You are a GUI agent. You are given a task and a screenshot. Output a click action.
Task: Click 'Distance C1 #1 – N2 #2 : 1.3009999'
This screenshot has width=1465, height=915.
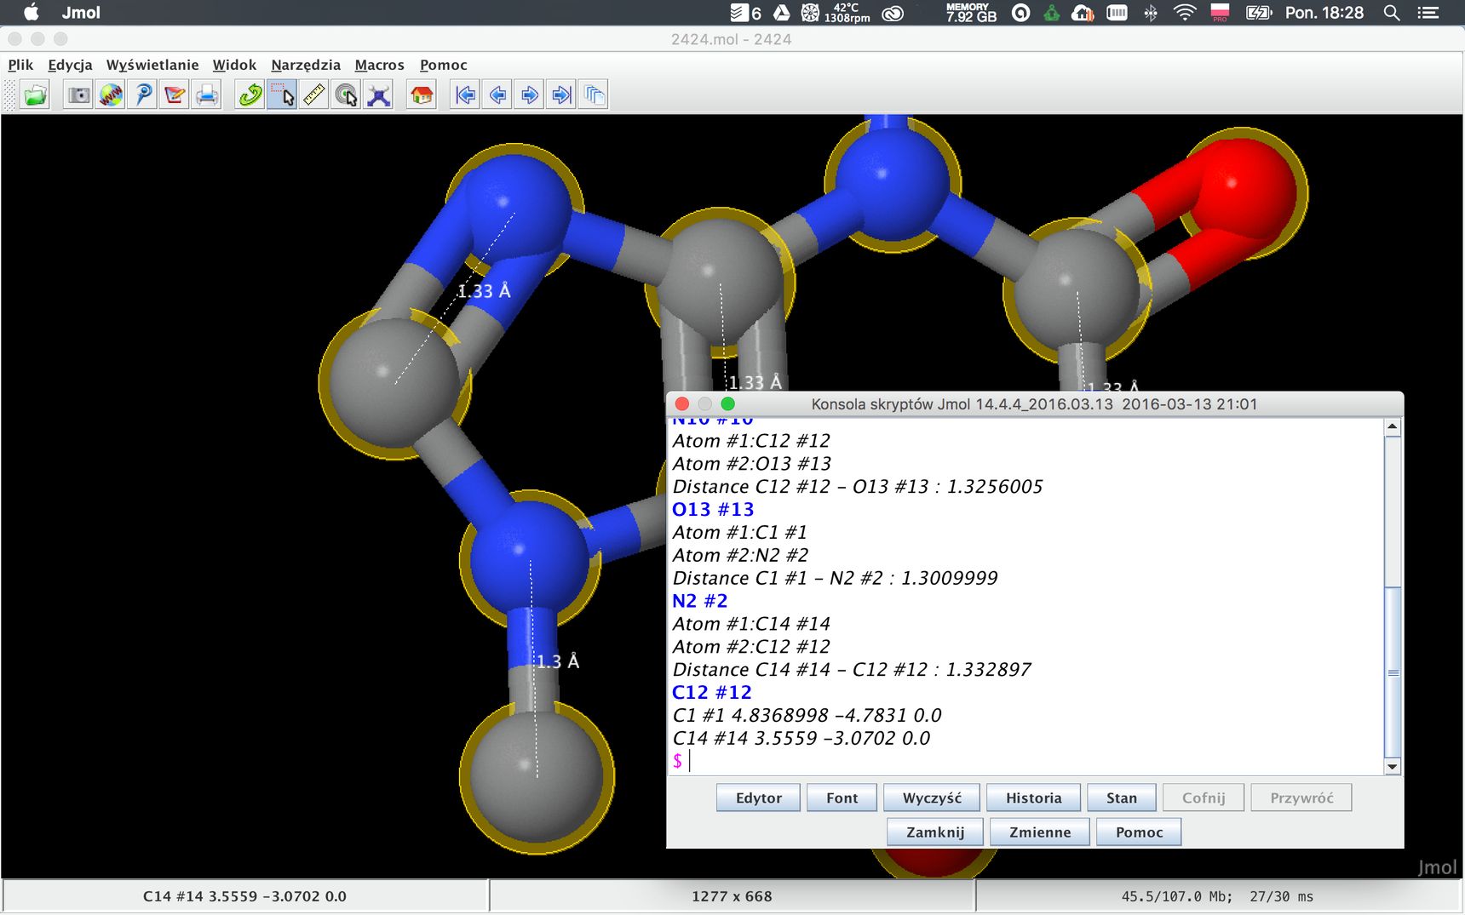coord(835,578)
